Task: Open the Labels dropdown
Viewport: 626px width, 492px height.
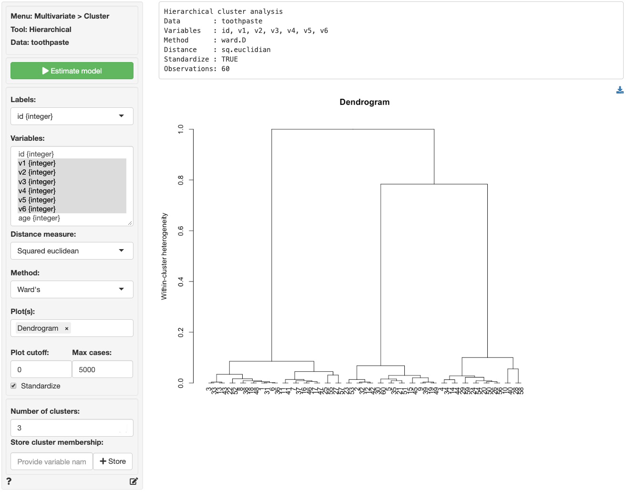Action: [x=72, y=116]
